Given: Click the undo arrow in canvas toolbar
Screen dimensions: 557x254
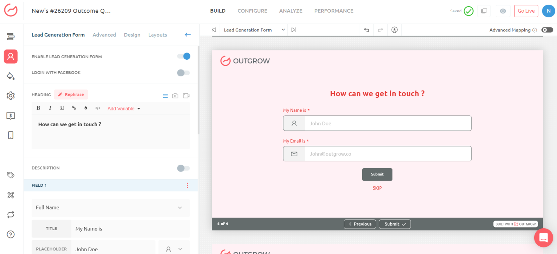Looking at the screenshot, I should (x=366, y=30).
